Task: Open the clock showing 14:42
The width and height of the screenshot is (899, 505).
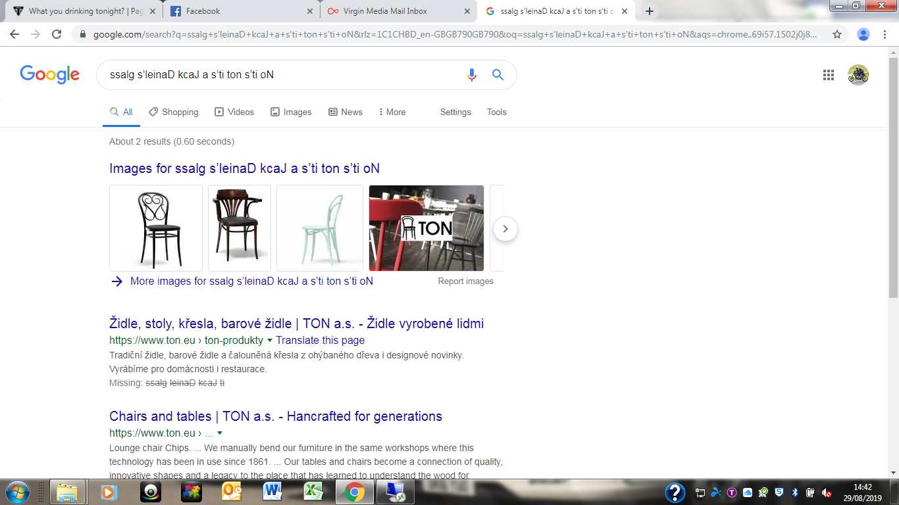Action: (862, 493)
